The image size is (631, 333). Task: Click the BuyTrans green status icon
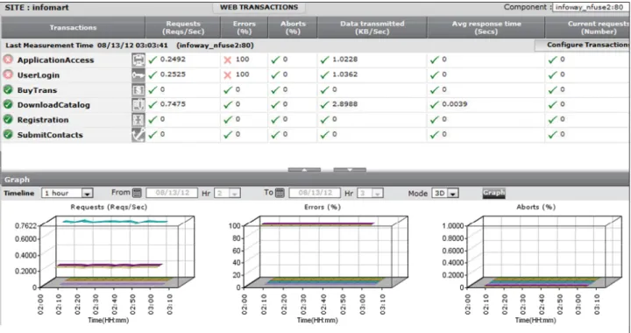tap(8, 89)
